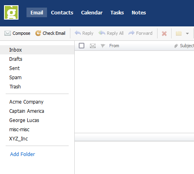The image size is (194, 174).
Task: Sort by the attachment paperclip column
Action: [176, 46]
